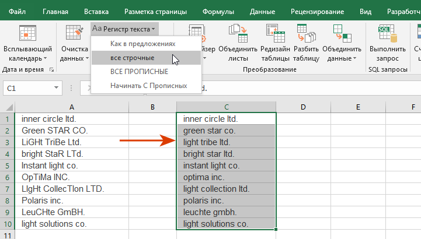Screen dimensions: 421x239
Task: Switch to the Рецензирование tab
Action: 318,12
